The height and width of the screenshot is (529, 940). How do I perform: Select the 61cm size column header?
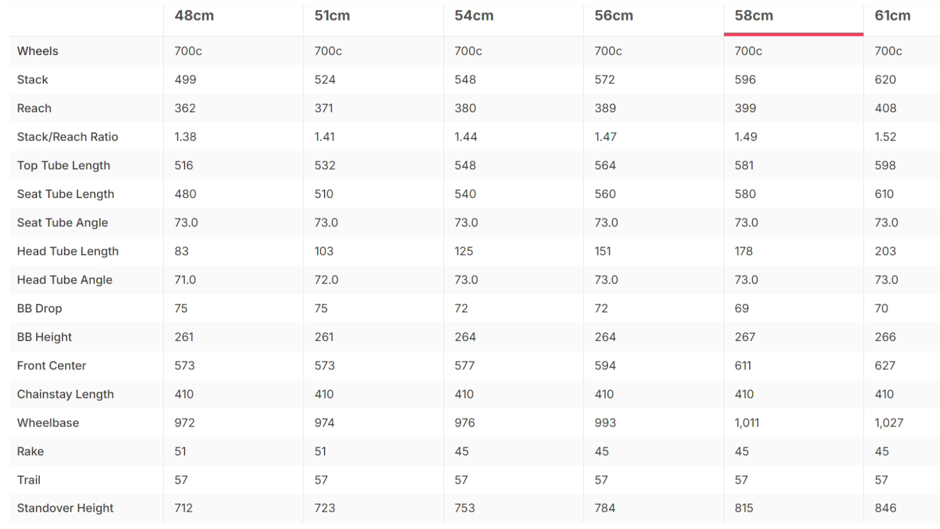893,16
